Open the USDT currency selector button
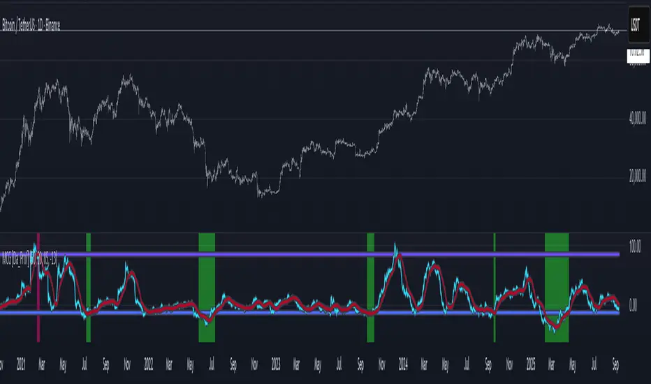The width and height of the screenshot is (651, 384). click(x=639, y=24)
